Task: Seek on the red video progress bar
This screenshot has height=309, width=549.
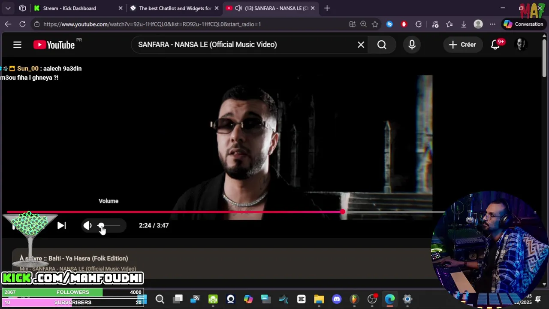Action: point(175,212)
